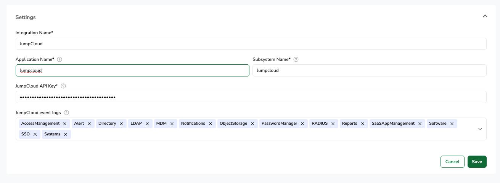
Task: Remove the RADIUS tag
Action: 333,124
